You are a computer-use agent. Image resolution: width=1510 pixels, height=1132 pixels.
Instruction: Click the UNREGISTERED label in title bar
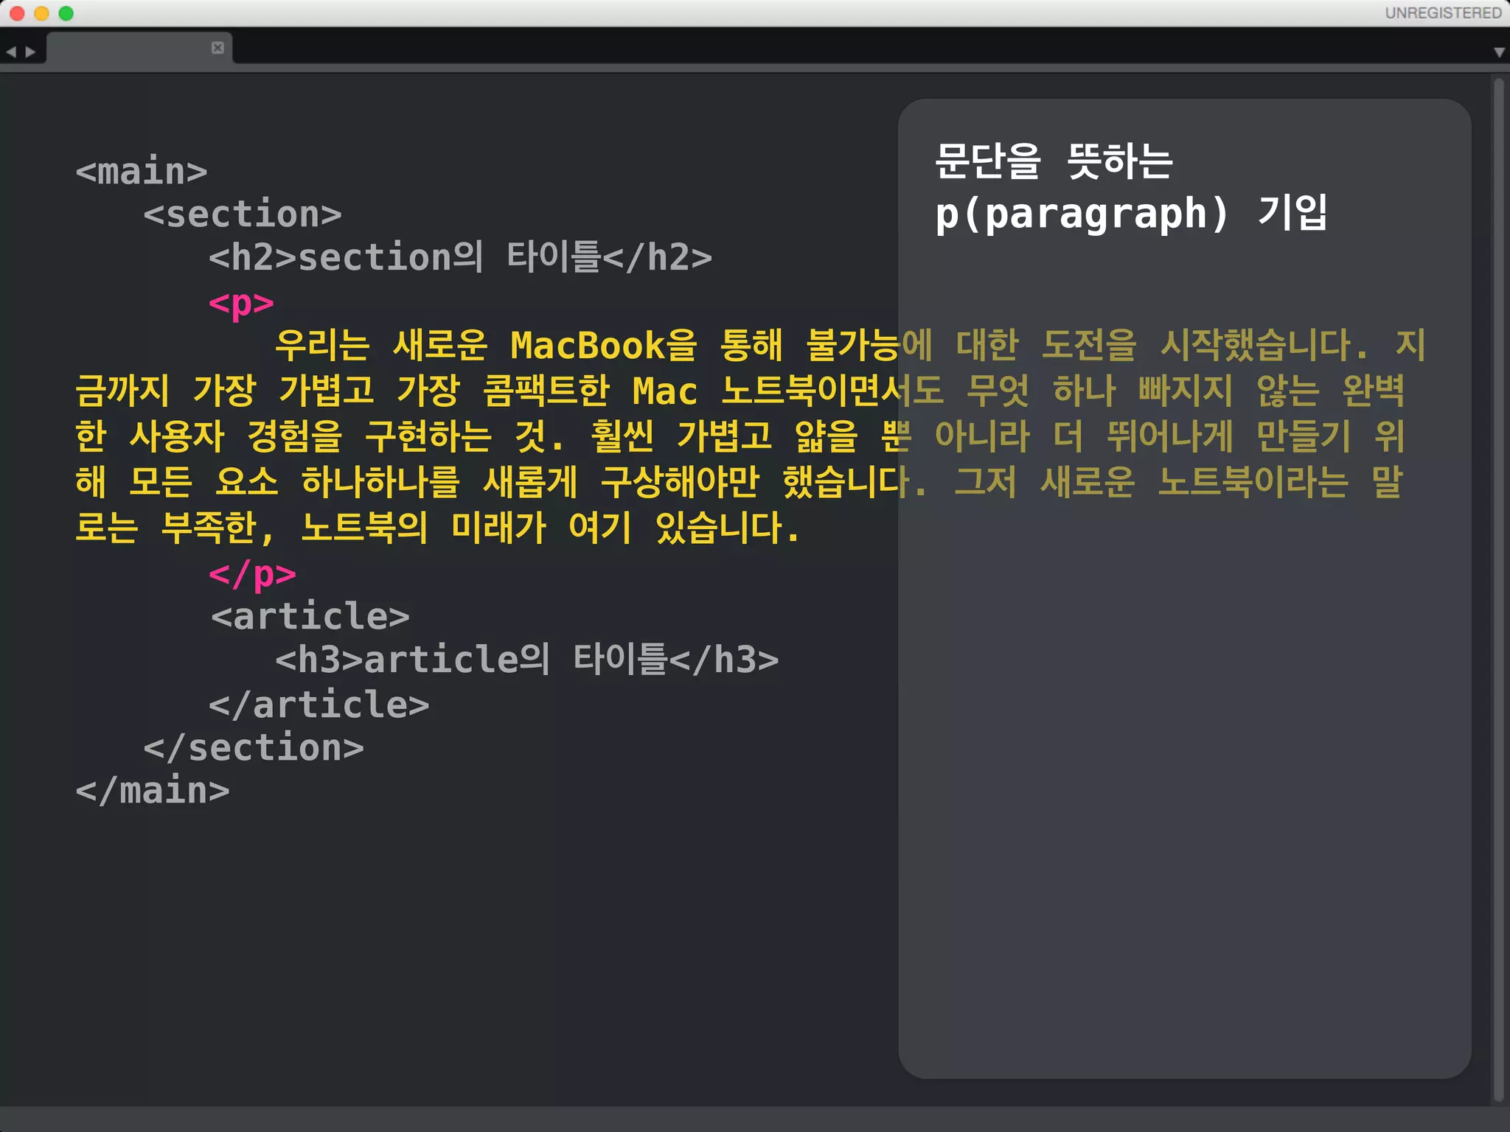click(1443, 13)
